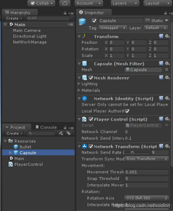Open Network Transform help reference
The width and height of the screenshot is (173, 211).
(161, 146)
